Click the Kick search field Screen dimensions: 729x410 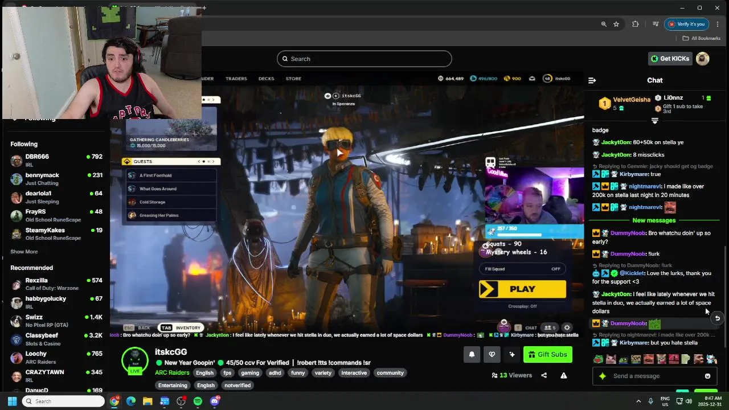pos(364,59)
